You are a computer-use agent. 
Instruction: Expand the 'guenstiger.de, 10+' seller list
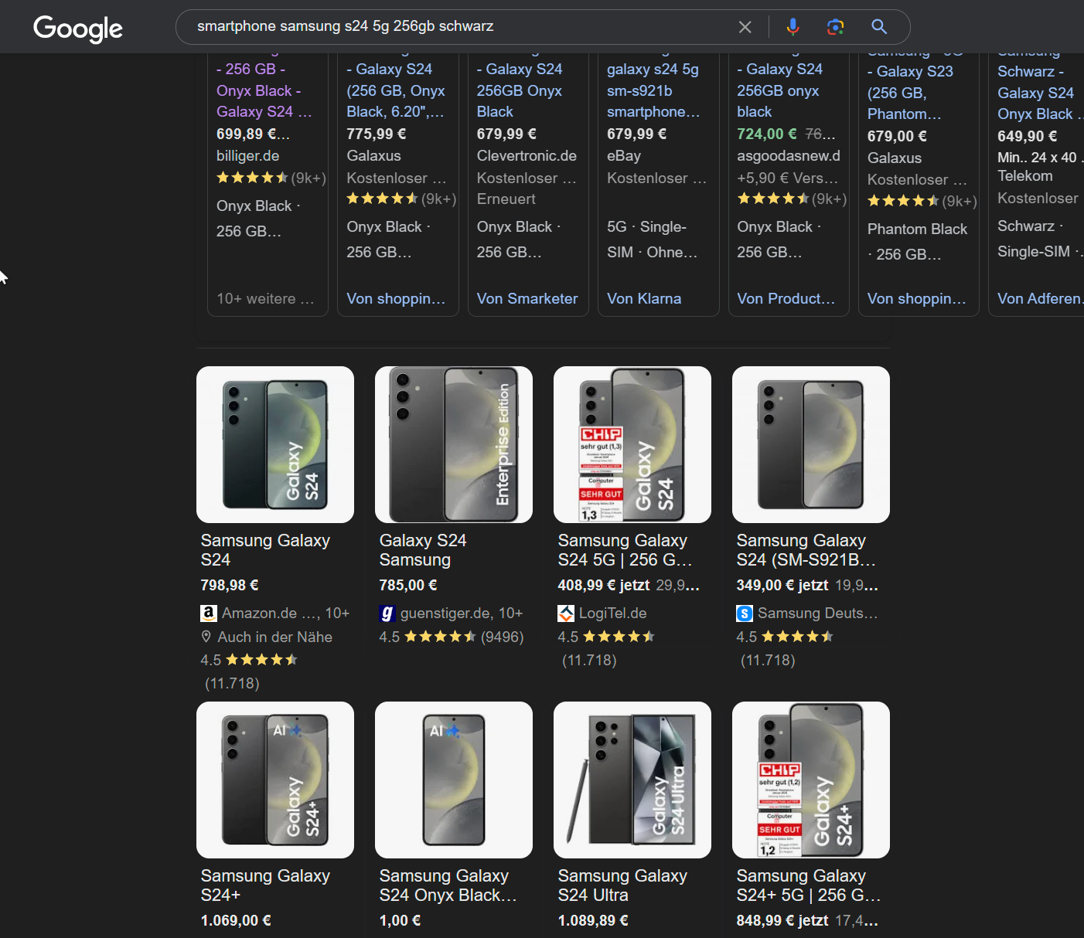[462, 613]
